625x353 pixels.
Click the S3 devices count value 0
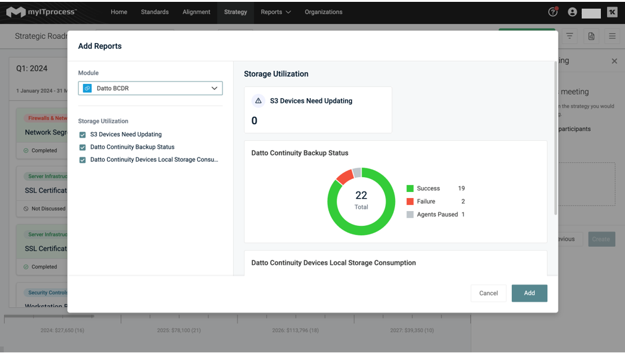pyautogui.click(x=254, y=120)
